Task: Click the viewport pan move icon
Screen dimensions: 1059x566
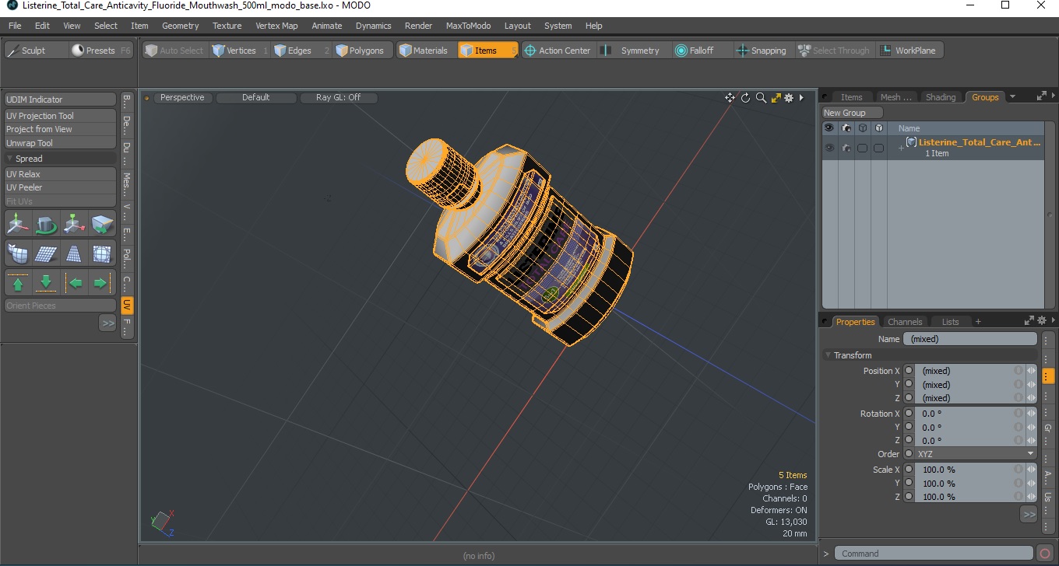Action: coord(730,97)
